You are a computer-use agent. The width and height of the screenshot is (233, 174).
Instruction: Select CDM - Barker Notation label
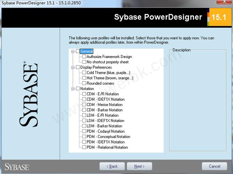104,110
